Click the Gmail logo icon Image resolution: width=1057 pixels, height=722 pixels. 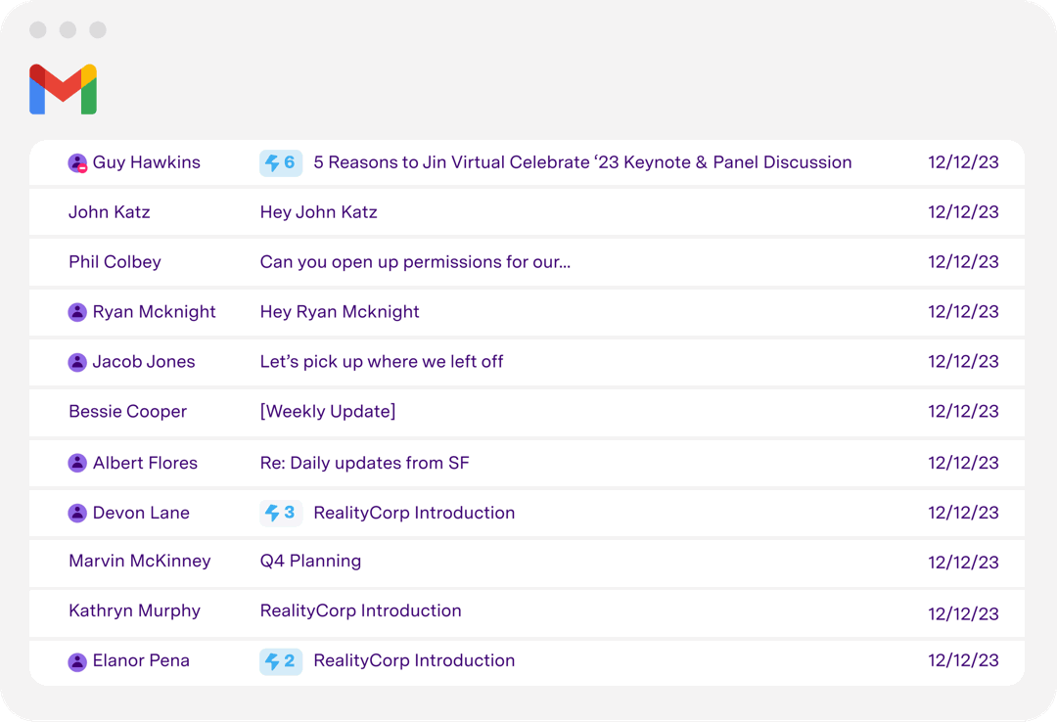(x=63, y=88)
